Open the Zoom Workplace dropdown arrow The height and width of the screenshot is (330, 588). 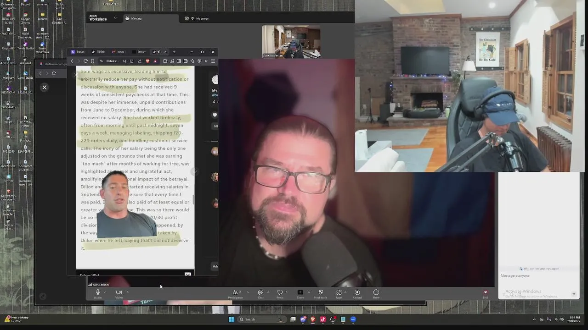(115, 18)
